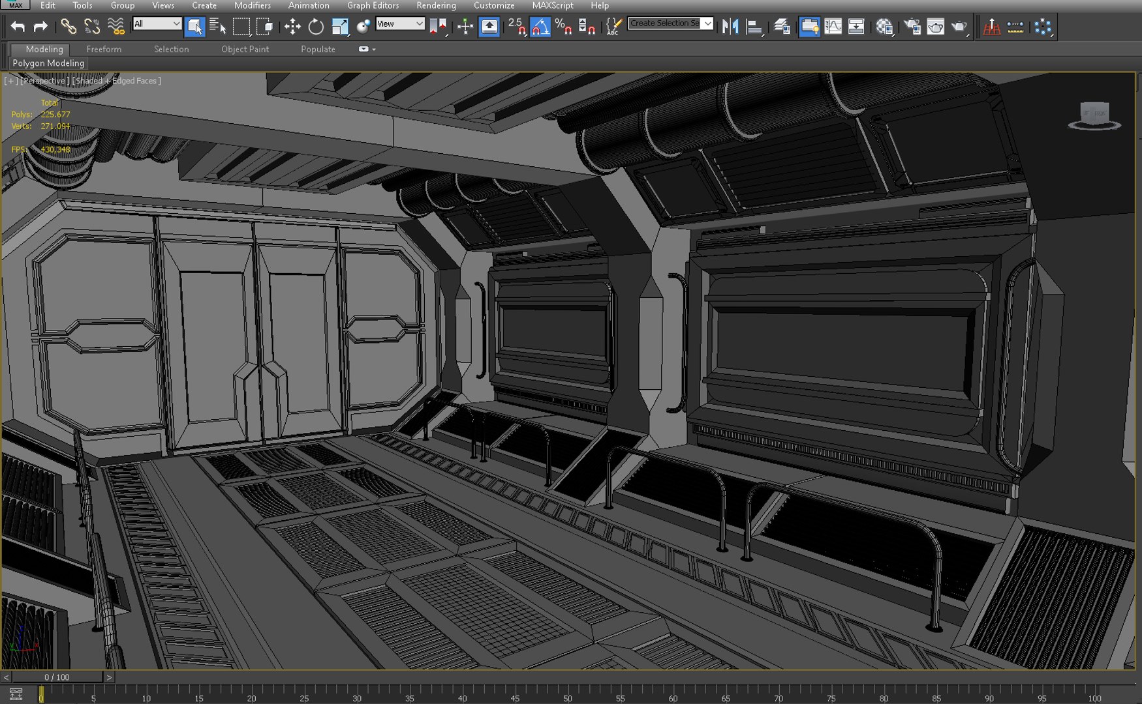Click the Mirror tool icon

pos(730,27)
